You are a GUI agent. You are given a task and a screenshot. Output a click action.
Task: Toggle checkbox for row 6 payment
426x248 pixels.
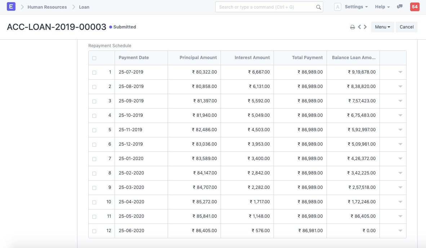coord(94,145)
